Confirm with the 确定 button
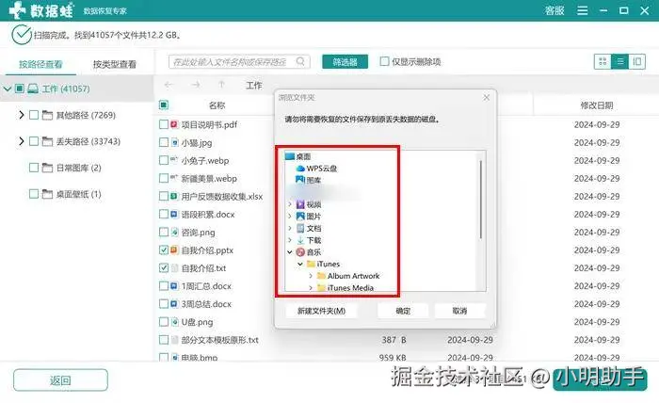 click(403, 311)
